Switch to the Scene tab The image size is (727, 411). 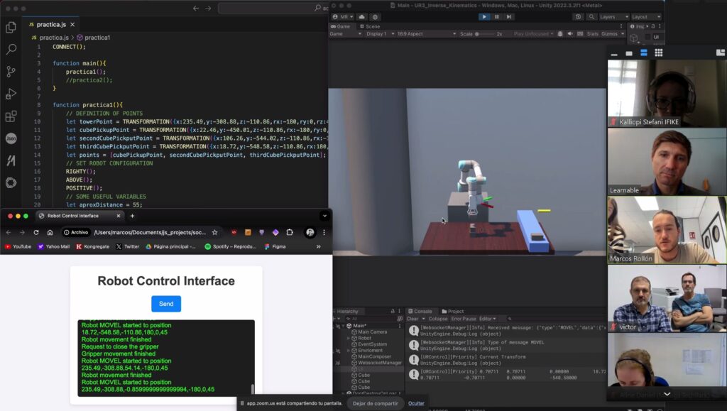coord(372,26)
